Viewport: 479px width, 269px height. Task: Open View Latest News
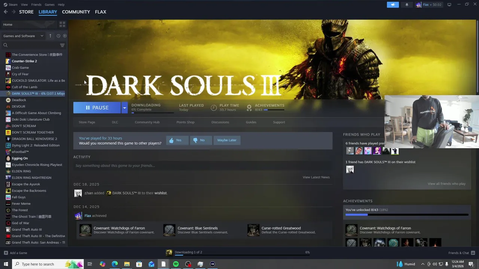pyautogui.click(x=316, y=177)
